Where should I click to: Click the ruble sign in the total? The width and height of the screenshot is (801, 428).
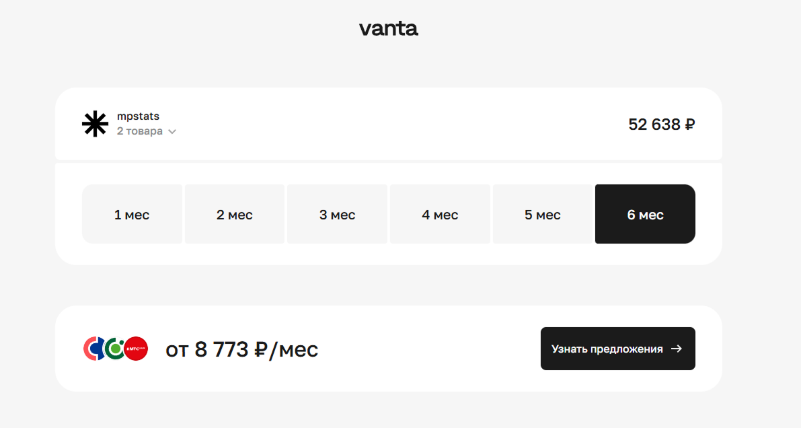(x=689, y=124)
